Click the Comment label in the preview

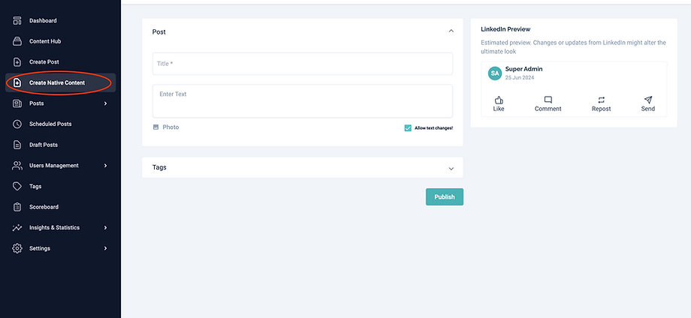point(548,109)
